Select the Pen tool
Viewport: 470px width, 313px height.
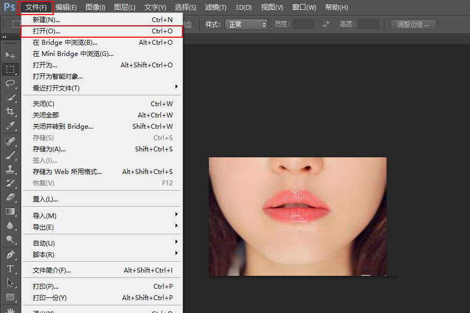click(10, 254)
